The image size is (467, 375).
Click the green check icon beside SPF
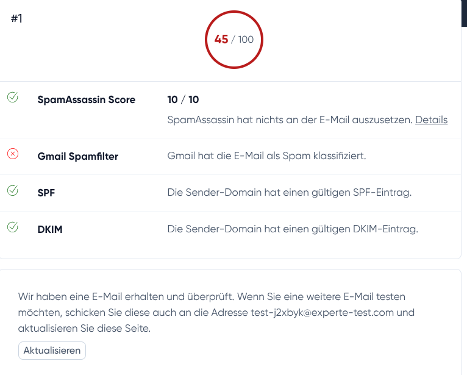pyautogui.click(x=12, y=191)
